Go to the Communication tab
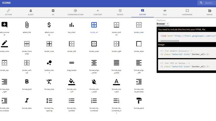This screenshot has height=121, width=216. pos(75,12)
